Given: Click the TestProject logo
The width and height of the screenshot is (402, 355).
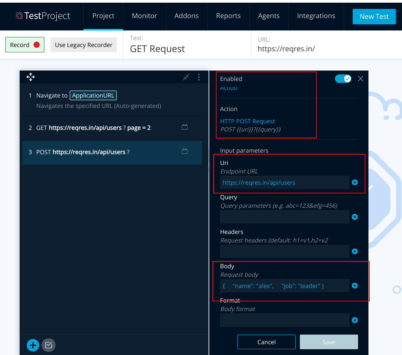Looking at the screenshot, I should (x=43, y=16).
